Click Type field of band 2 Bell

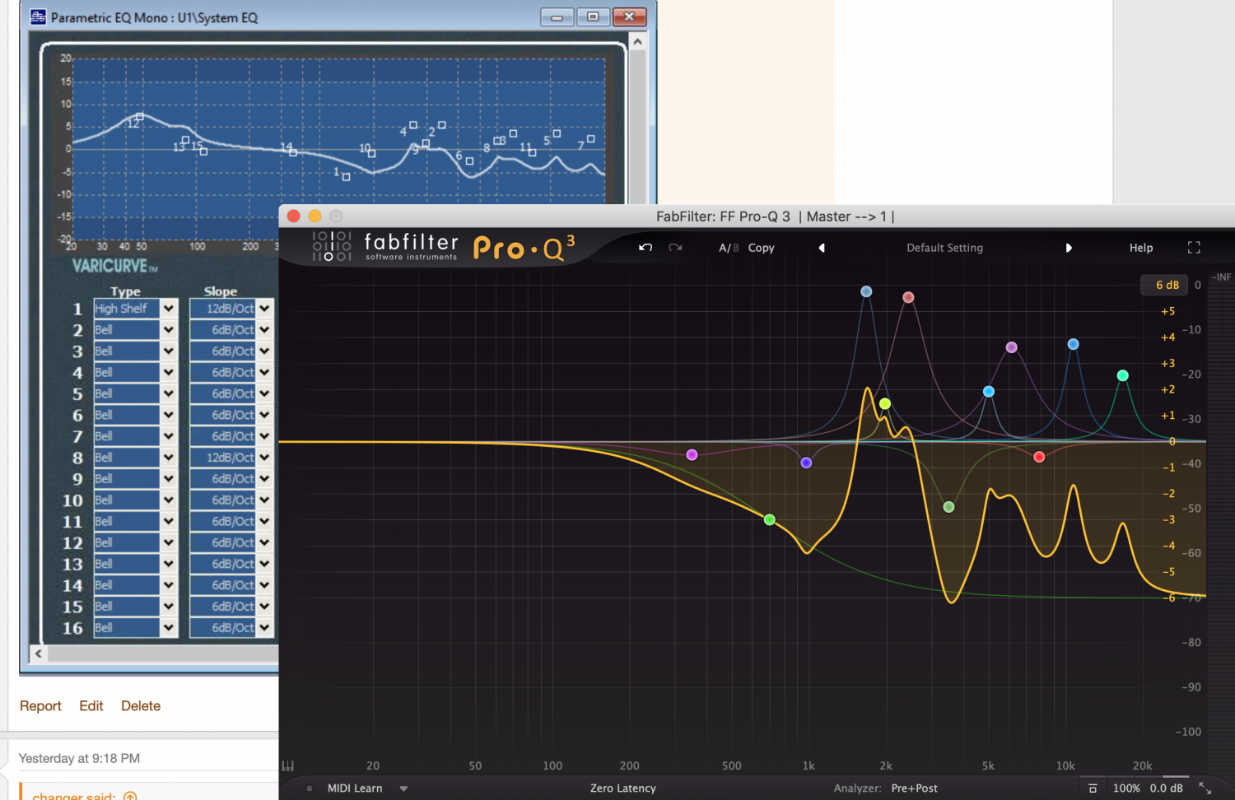[126, 330]
